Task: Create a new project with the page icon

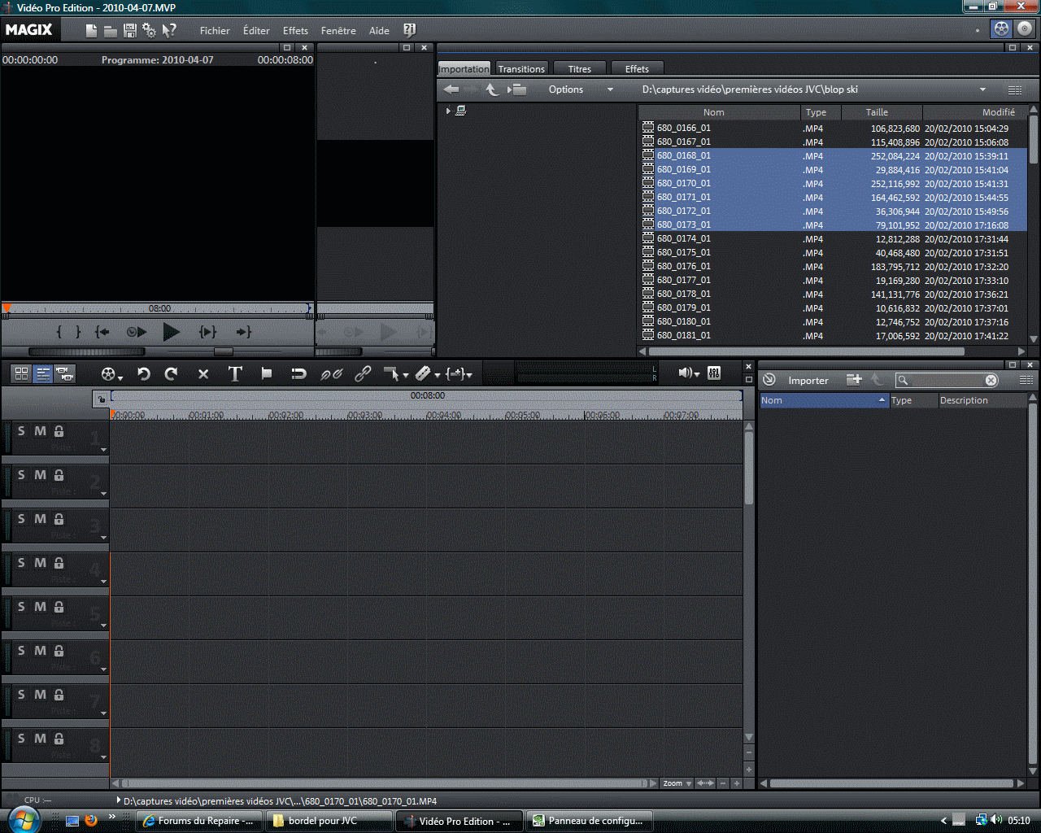Action: (91, 30)
